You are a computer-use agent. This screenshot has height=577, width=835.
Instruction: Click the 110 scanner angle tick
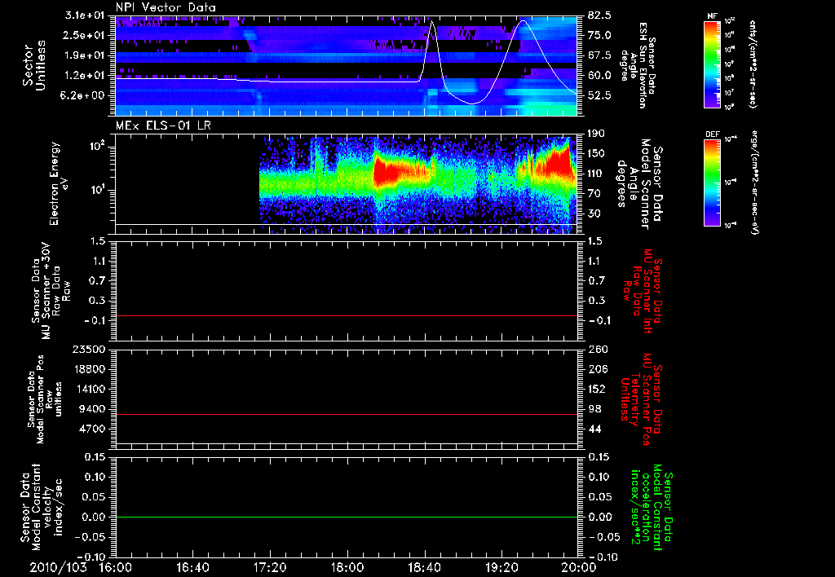pos(597,174)
